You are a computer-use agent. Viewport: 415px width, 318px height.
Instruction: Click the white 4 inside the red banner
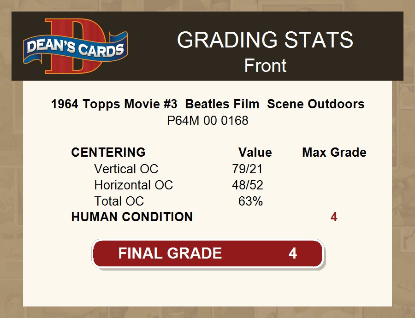[x=293, y=253]
